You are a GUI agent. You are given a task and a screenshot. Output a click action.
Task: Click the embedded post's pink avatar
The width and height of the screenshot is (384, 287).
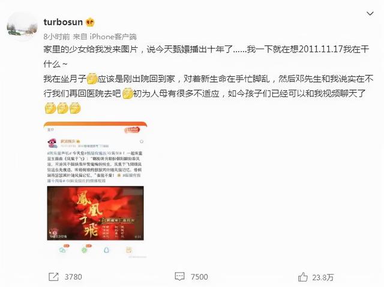pos(52,143)
